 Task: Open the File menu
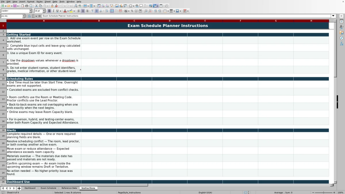click(3, 2)
